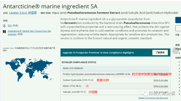Viewport: 181px width, 101px height.
Task: Click the NAME (CAS NUMBER) column header
Action: pos(73,68)
